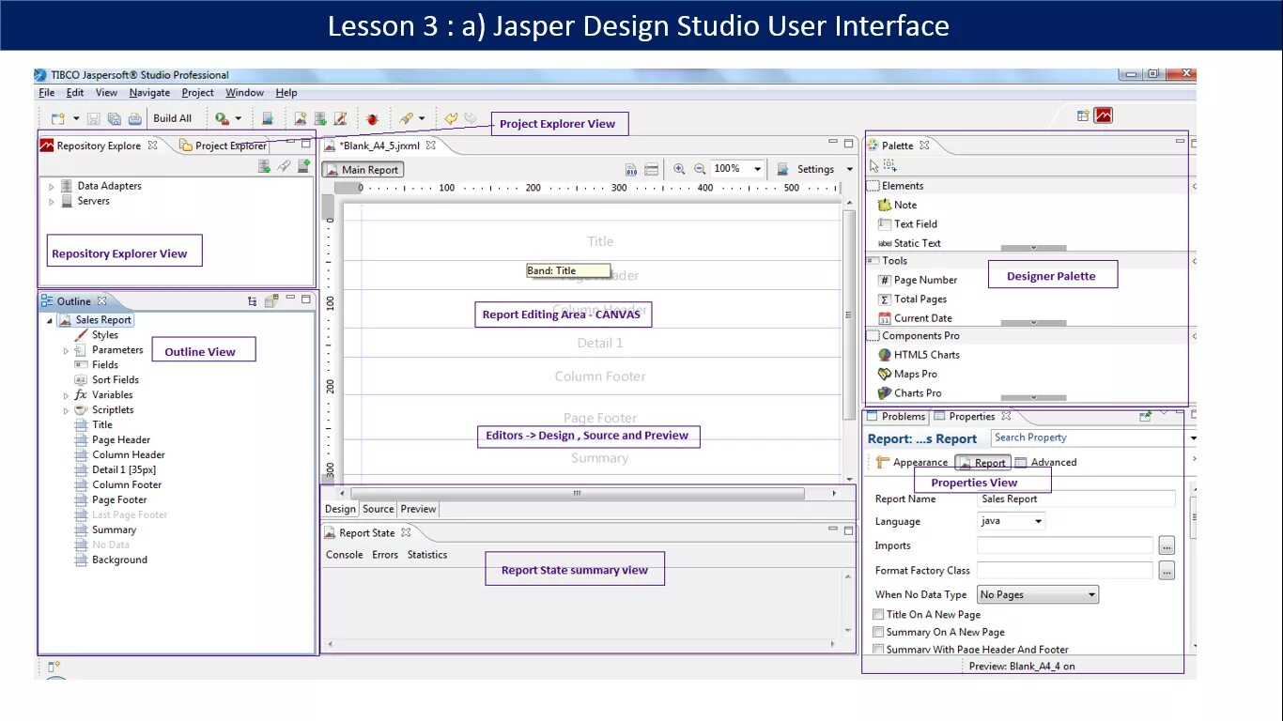Image resolution: width=1283 pixels, height=721 pixels.
Task: Click the Save icon in main toolbar
Action: 93,118
